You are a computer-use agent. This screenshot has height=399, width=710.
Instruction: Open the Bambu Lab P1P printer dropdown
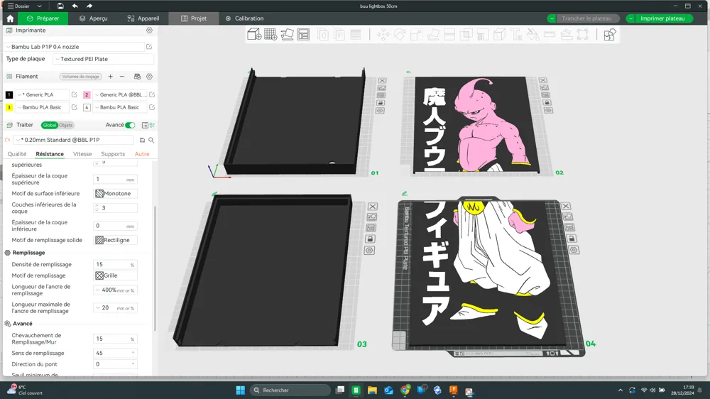pyautogui.click(x=75, y=47)
